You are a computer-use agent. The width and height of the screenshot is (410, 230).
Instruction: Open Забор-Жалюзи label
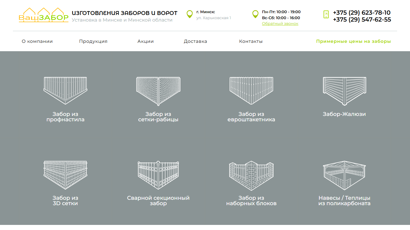[x=344, y=114]
